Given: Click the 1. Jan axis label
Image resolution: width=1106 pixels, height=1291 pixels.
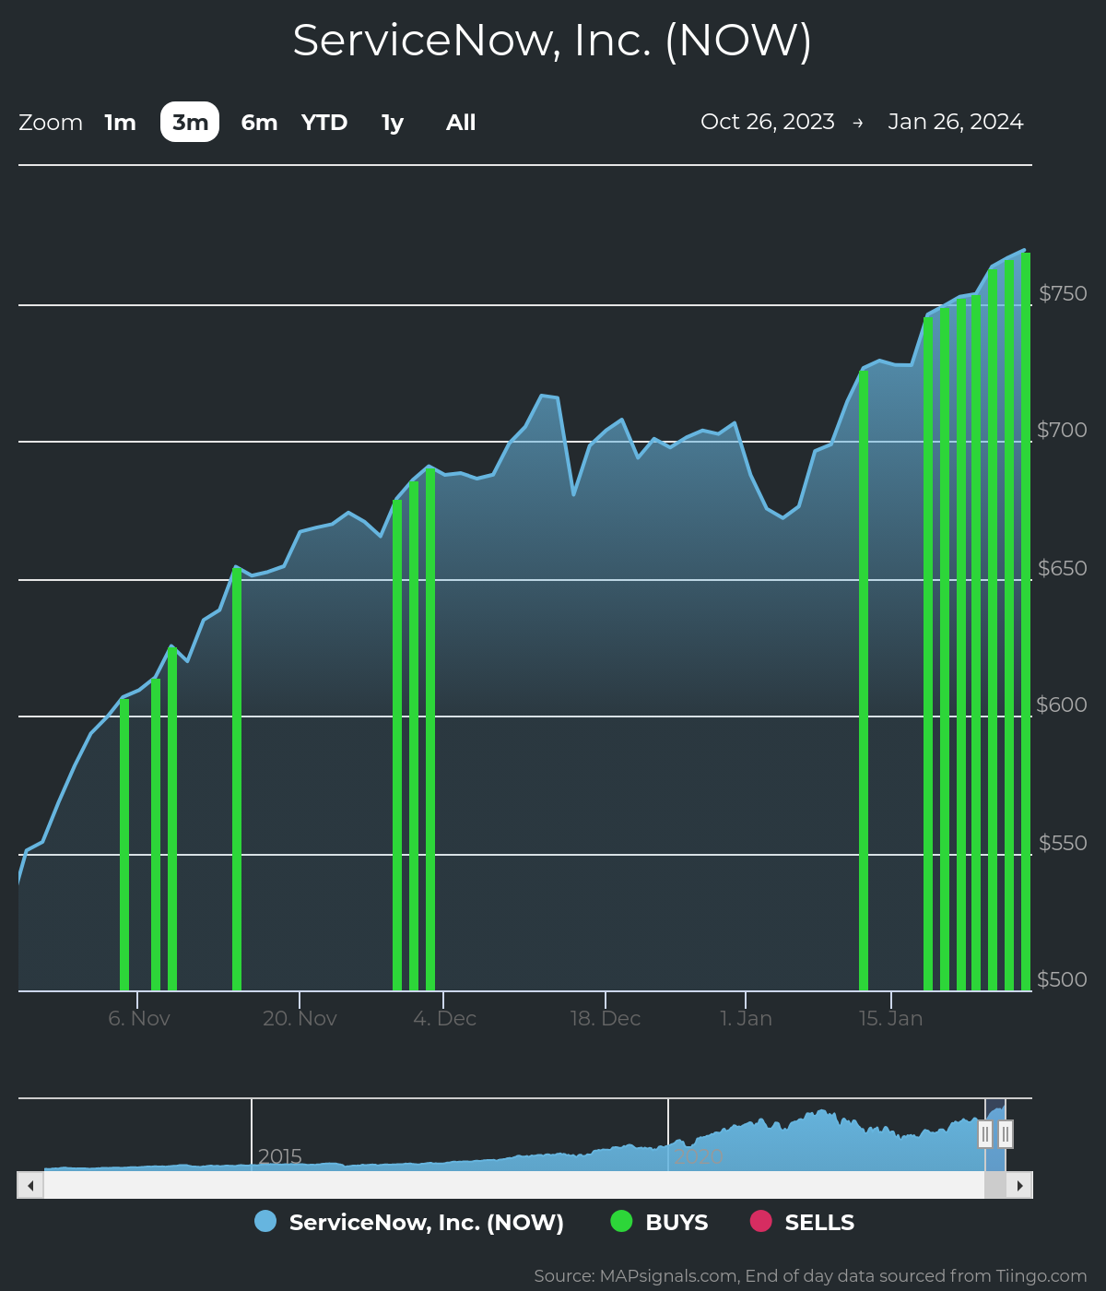Looking at the screenshot, I should click(x=746, y=1019).
